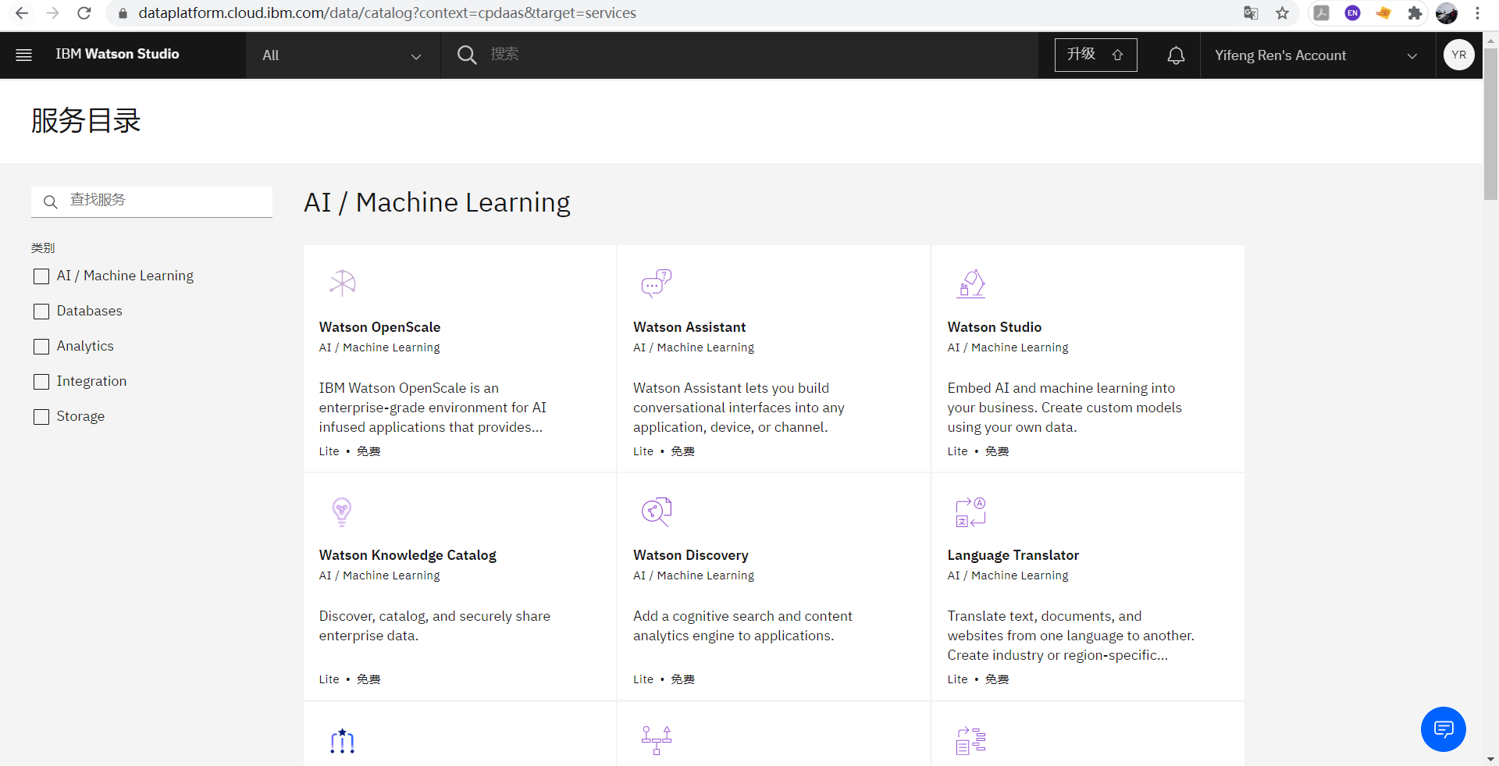Open the PDF extension icon

pyautogui.click(x=1322, y=12)
